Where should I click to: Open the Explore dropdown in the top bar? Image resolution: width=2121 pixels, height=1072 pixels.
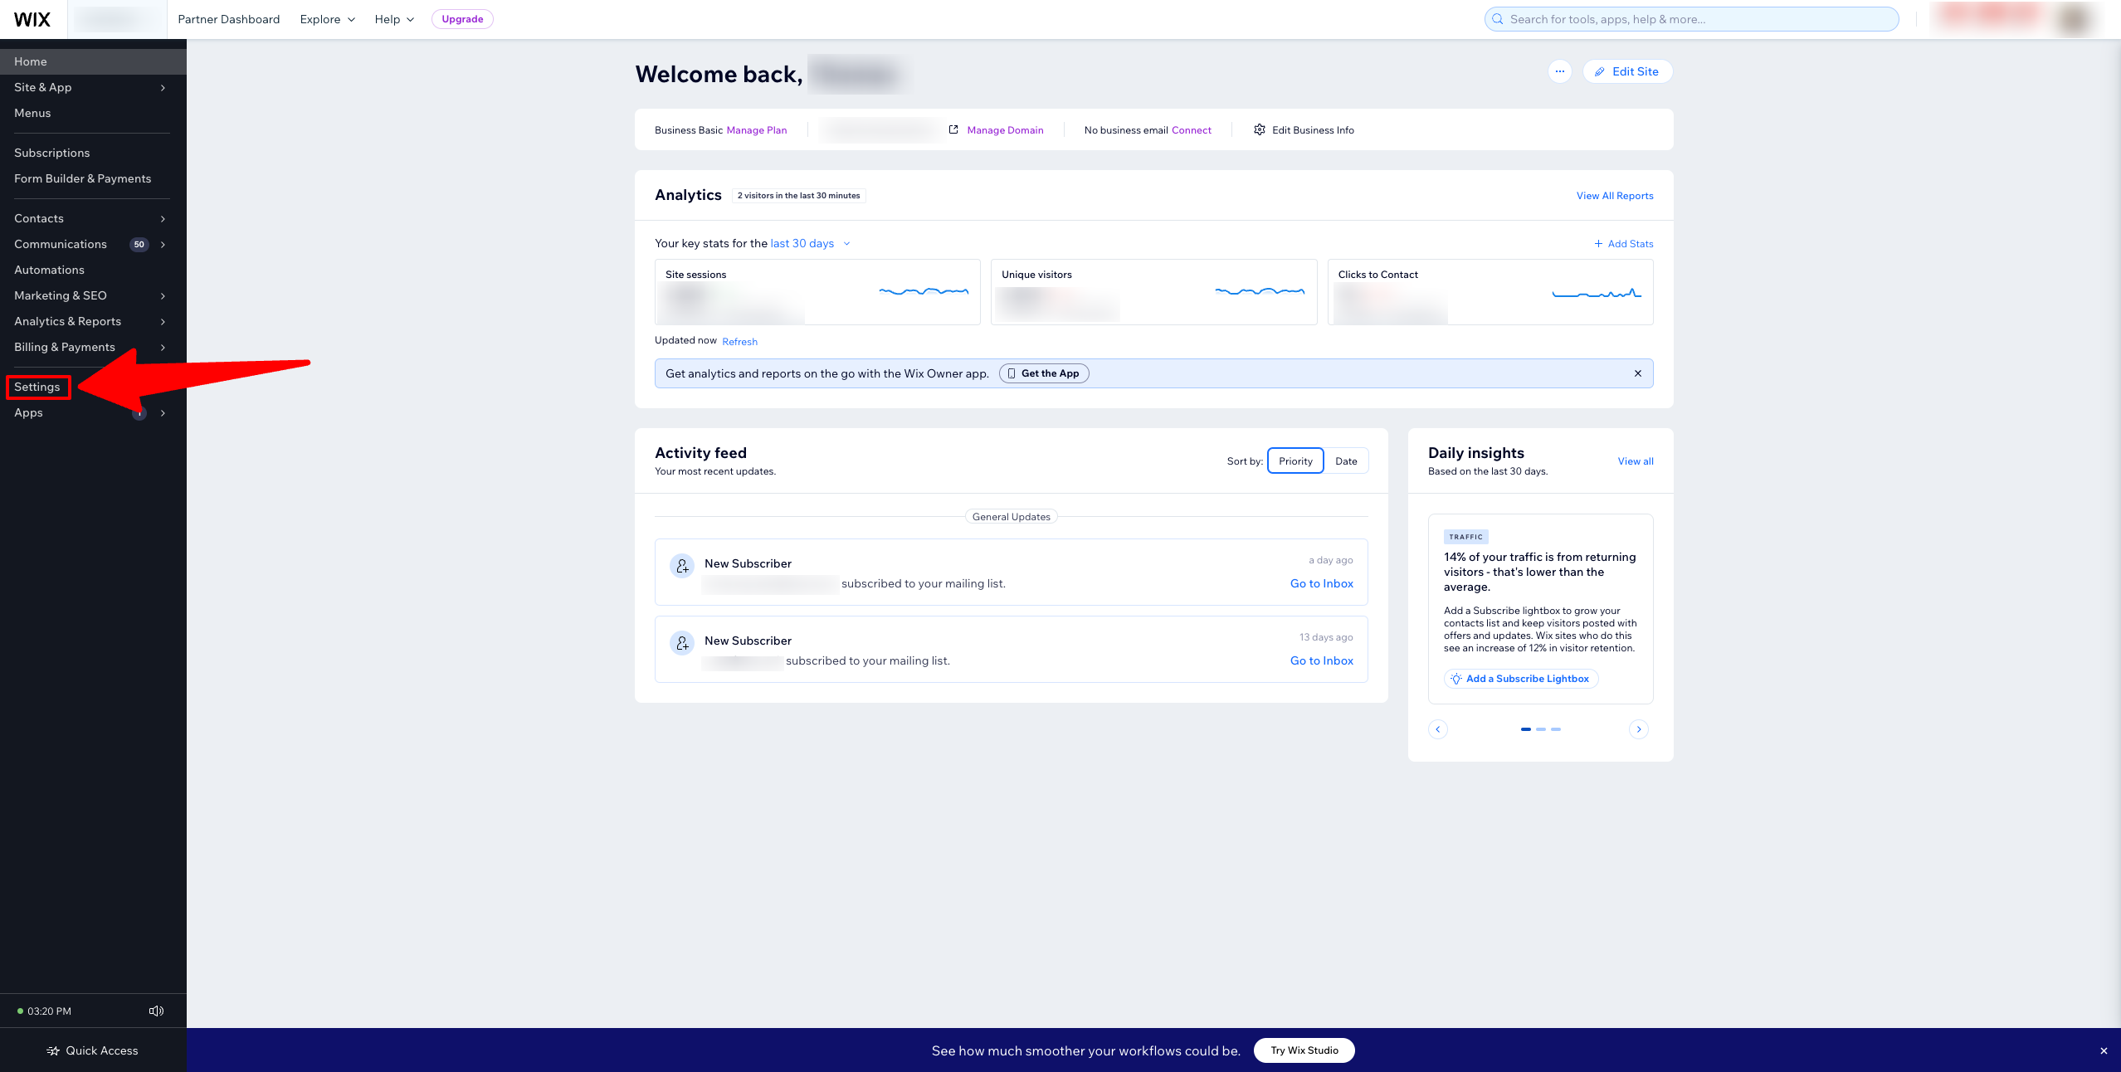(x=326, y=18)
